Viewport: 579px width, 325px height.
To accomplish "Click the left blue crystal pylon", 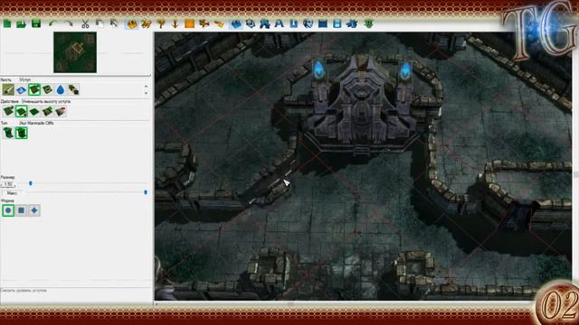I will point(318,70).
